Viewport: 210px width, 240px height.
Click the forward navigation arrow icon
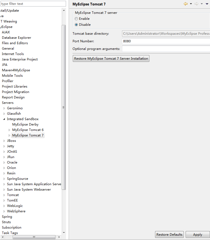[196, 4]
